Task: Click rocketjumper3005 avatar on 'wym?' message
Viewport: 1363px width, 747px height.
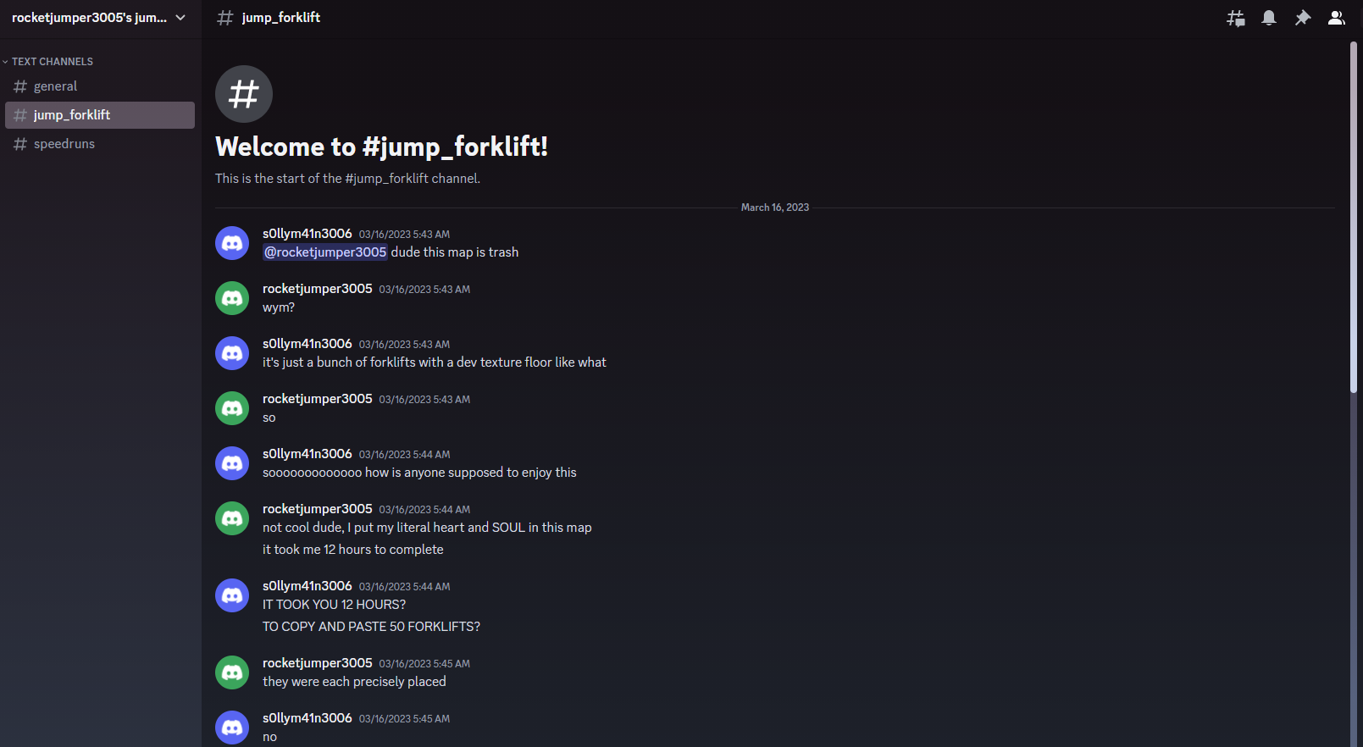Action: coord(232,298)
